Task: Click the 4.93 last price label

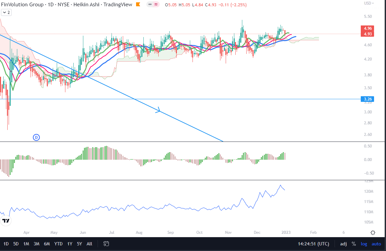Action: [367, 34]
